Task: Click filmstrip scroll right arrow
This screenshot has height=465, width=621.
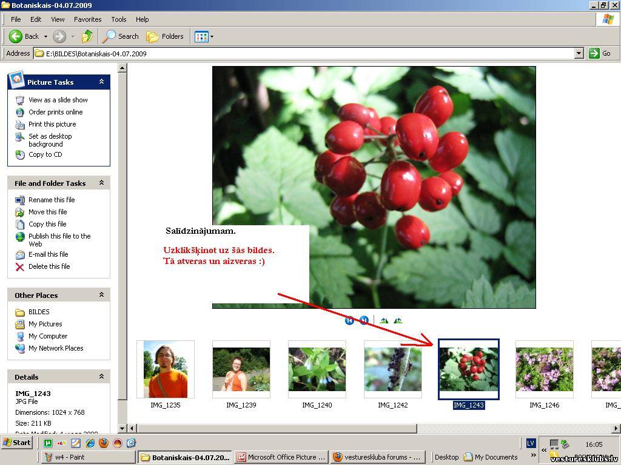Action: pos(616,428)
